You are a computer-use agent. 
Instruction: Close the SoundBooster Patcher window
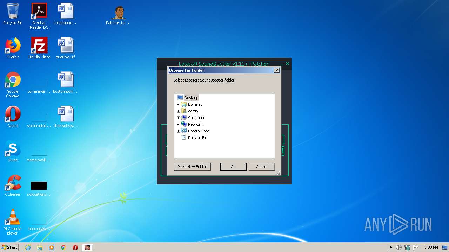287,63
